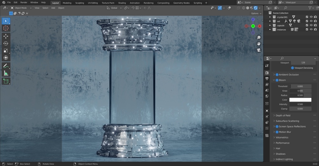Select the Annotate tool

tap(6, 66)
